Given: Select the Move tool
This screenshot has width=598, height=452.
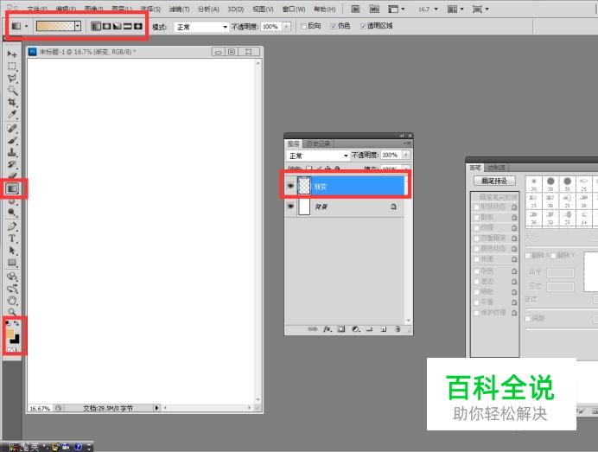Looking at the screenshot, I should pyautogui.click(x=12, y=54).
